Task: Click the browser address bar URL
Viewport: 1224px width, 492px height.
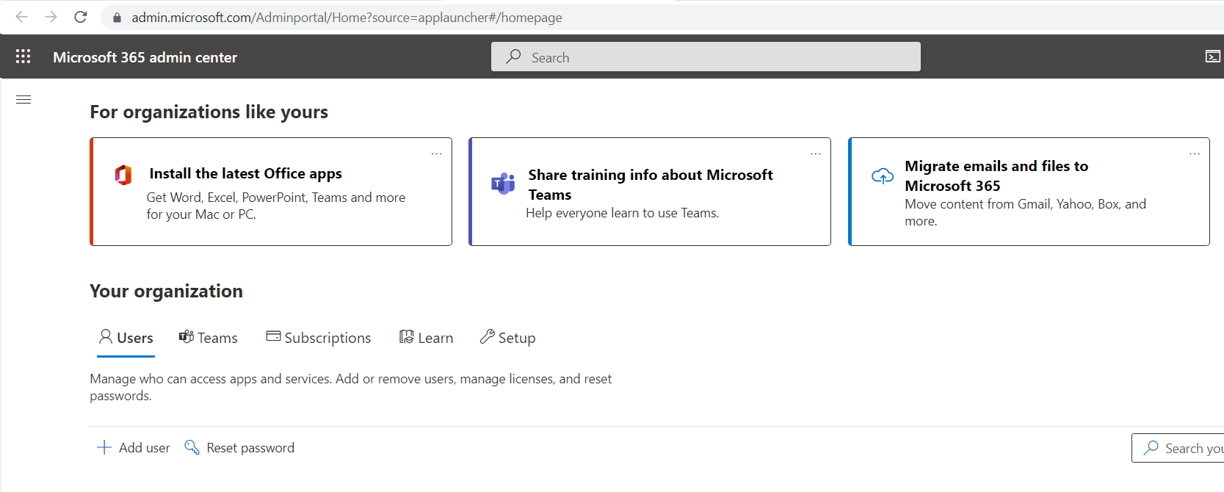Action: tap(347, 18)
